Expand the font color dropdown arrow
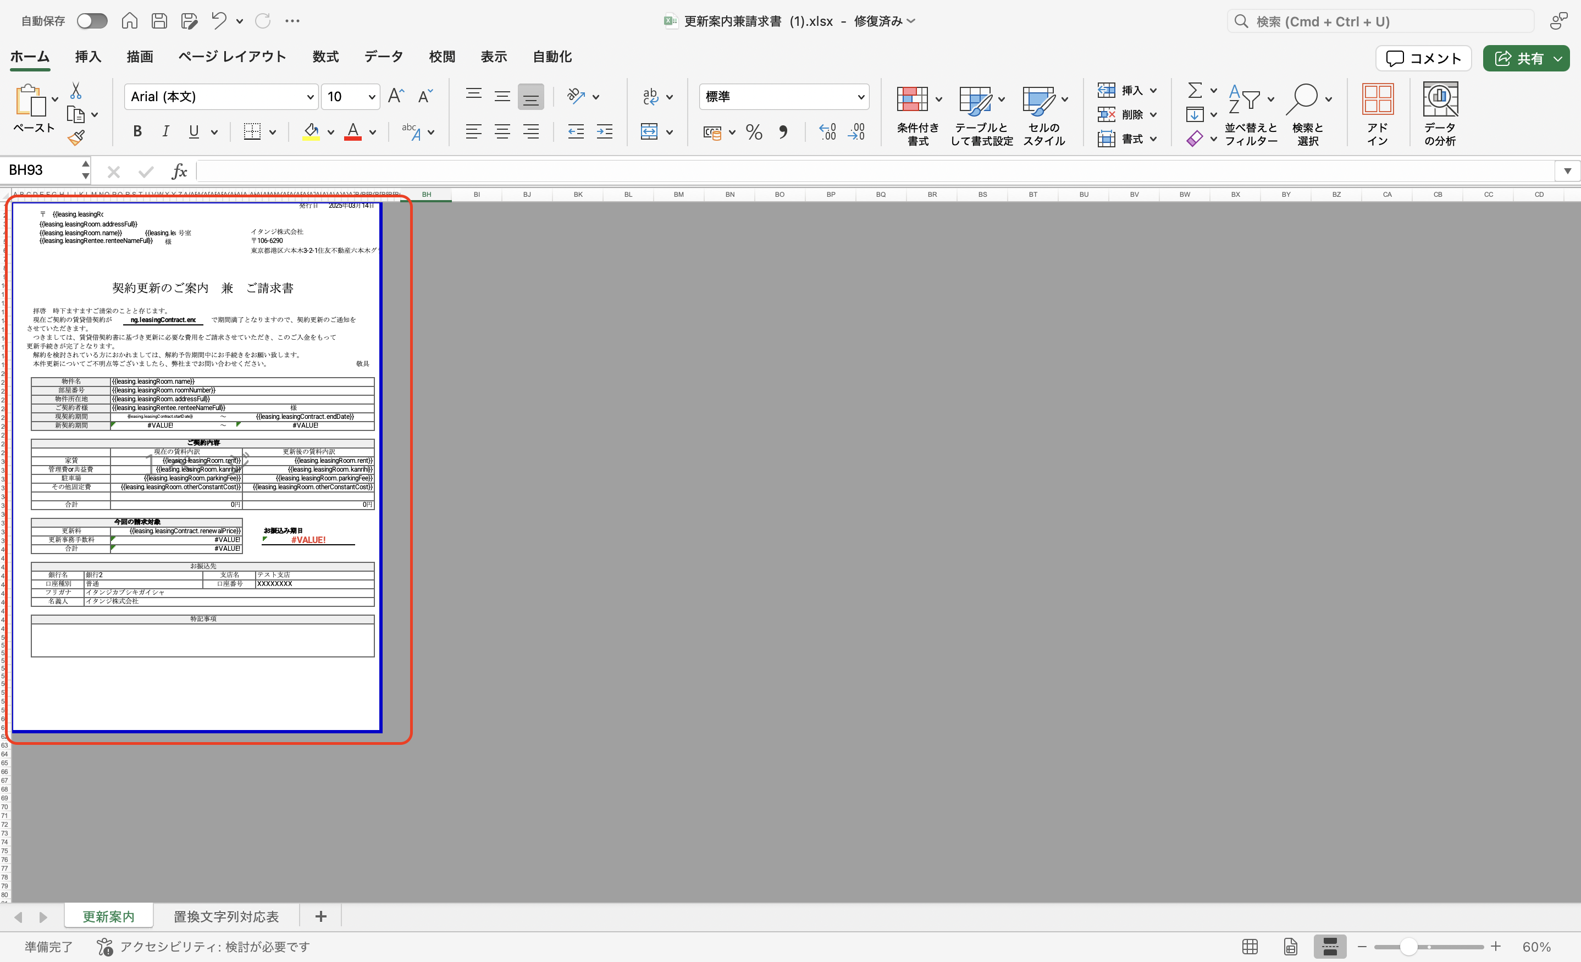 (x=372, y=132)
